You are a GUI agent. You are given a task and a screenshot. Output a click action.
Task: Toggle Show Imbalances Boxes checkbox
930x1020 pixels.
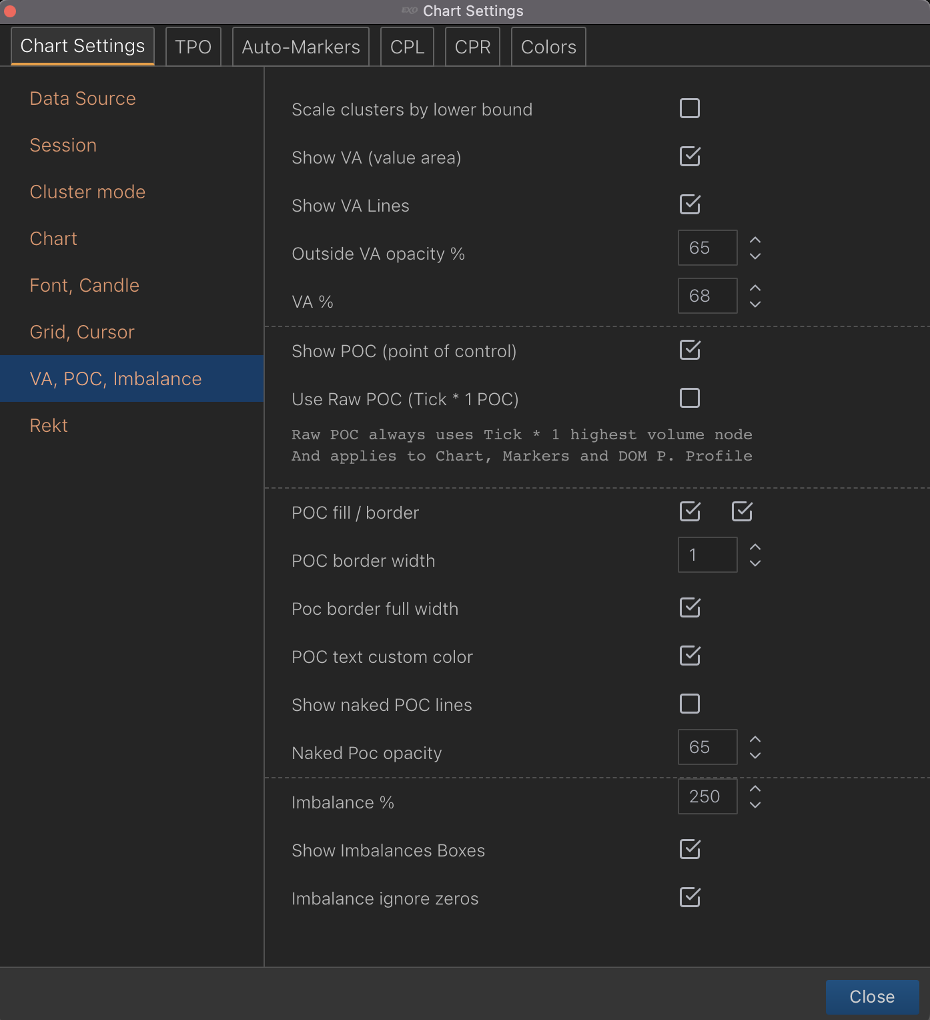[690, 849]
